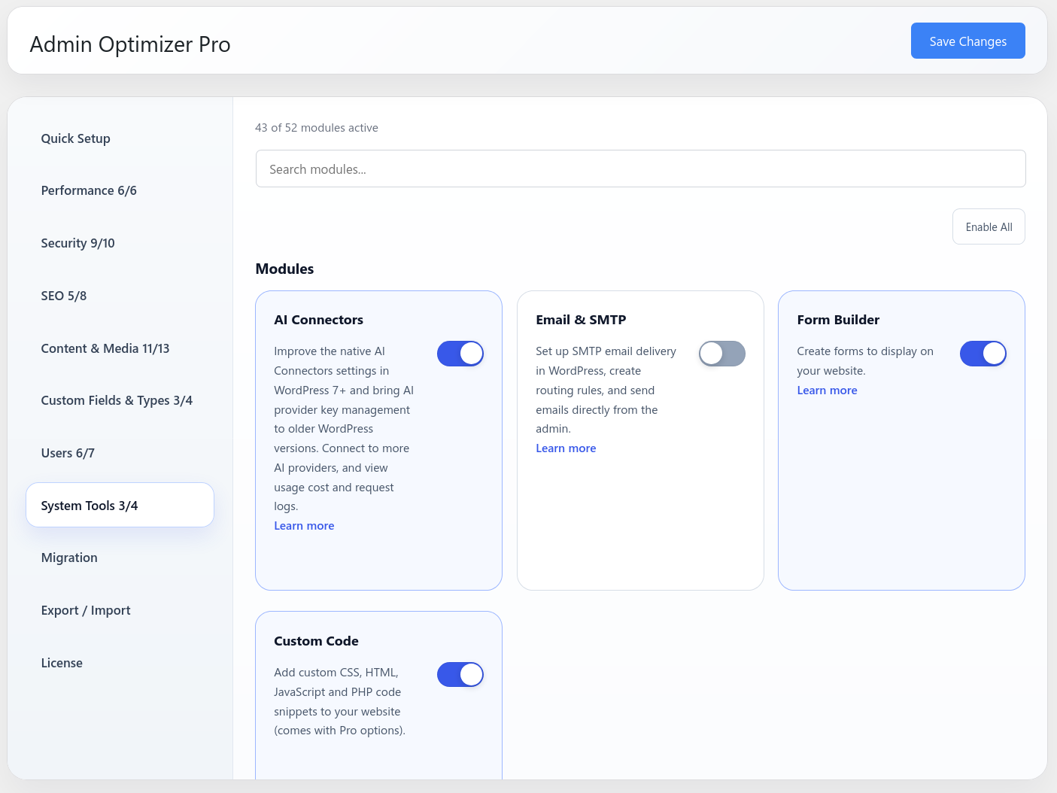Open the License section
This screenshot has height=793, width=1057.
click(x=120, y=663)
